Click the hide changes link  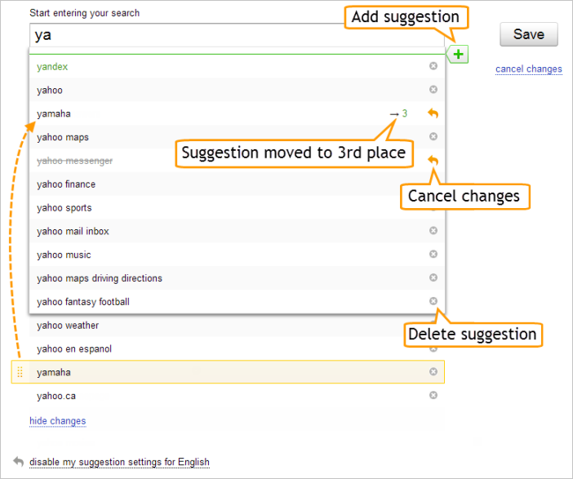coord(58,421)
